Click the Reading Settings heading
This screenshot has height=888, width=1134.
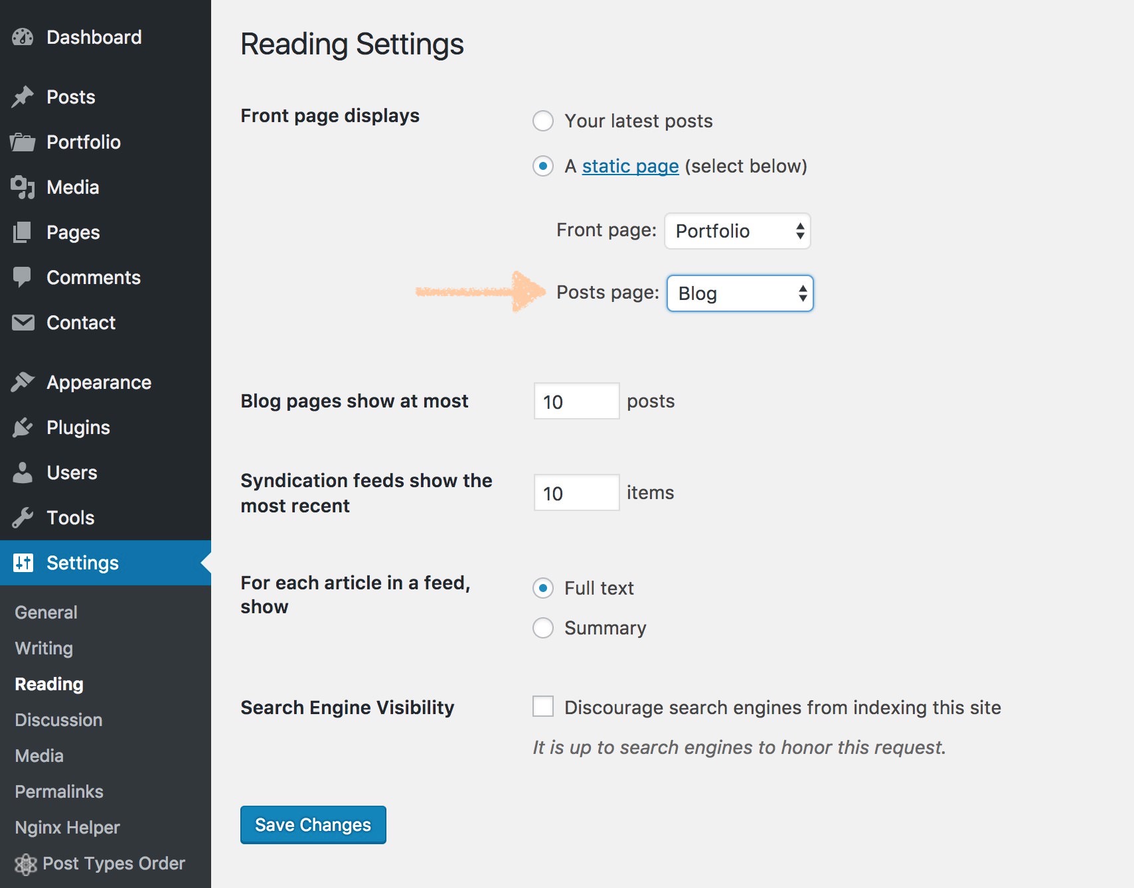tap(352, 45)
